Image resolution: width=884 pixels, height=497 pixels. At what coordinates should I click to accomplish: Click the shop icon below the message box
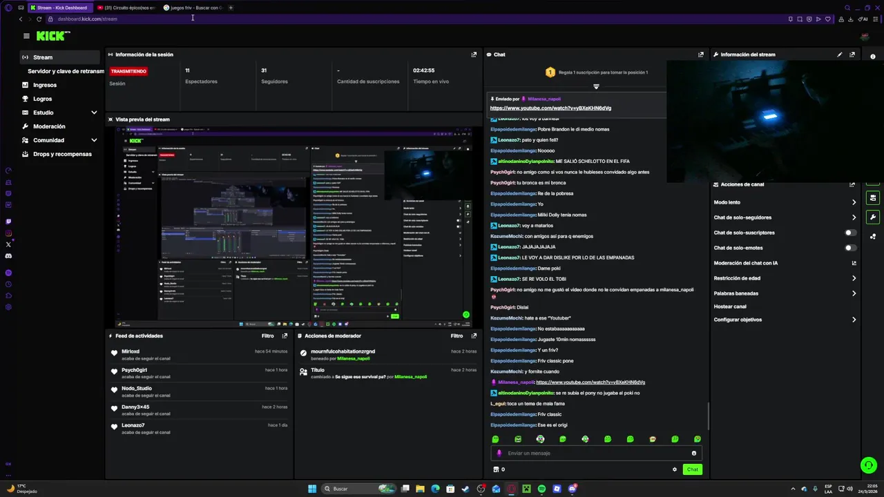coord(496,469)
